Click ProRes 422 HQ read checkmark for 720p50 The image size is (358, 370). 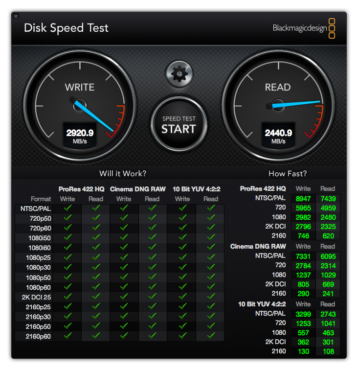pyautogui.click(x=96, y=218)
